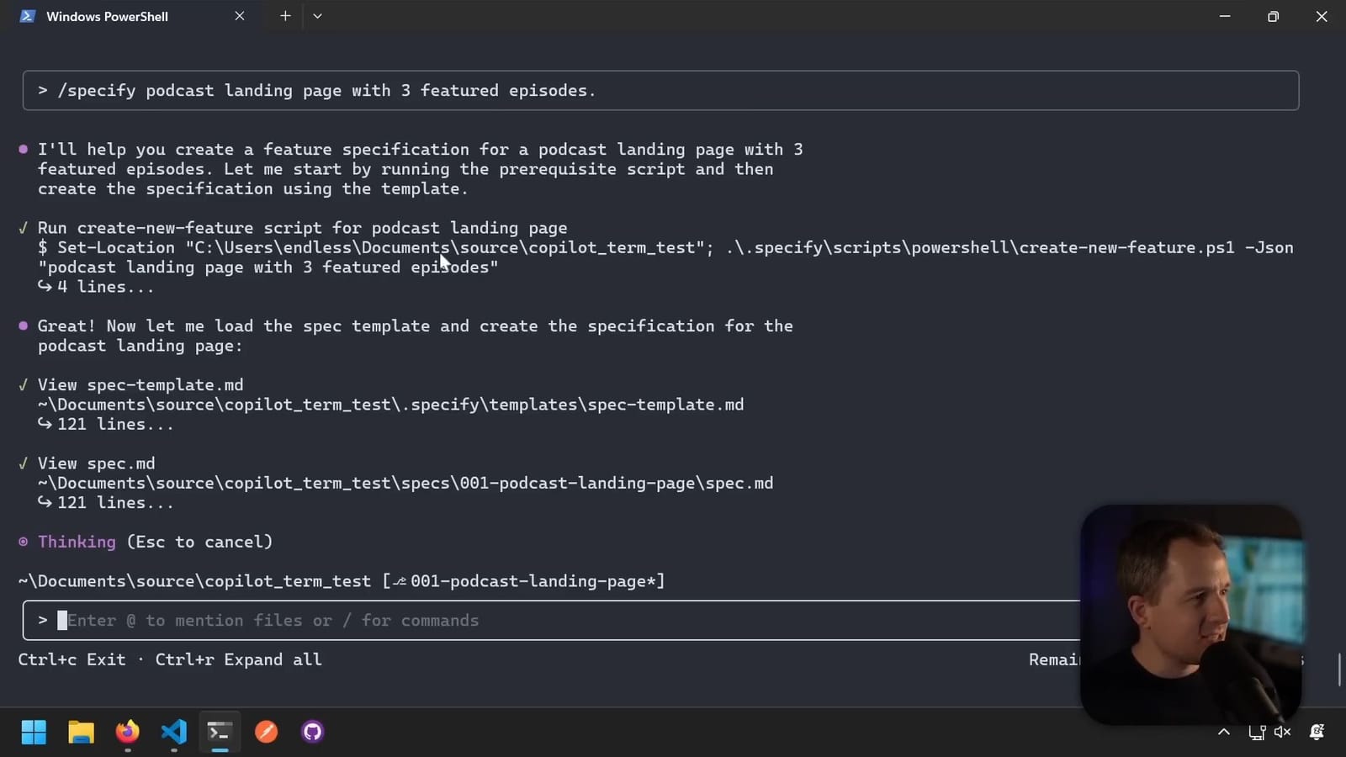This screenshot has height=757, width=1346.
Task: Click the orange feather app icon in taskbar
Action: [x=266, y=732]
